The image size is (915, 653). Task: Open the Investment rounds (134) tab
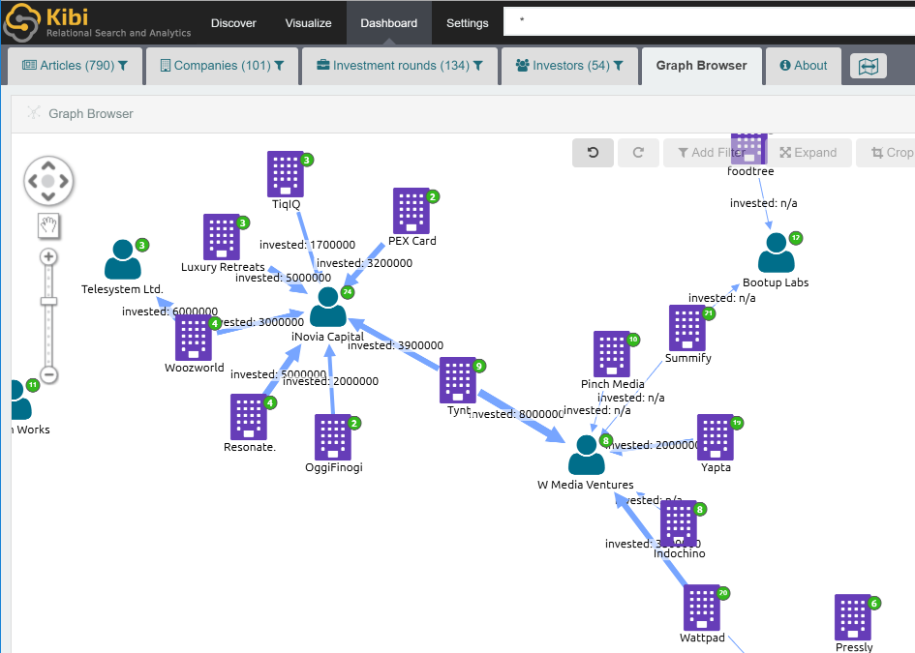click(x=400, y=66)
